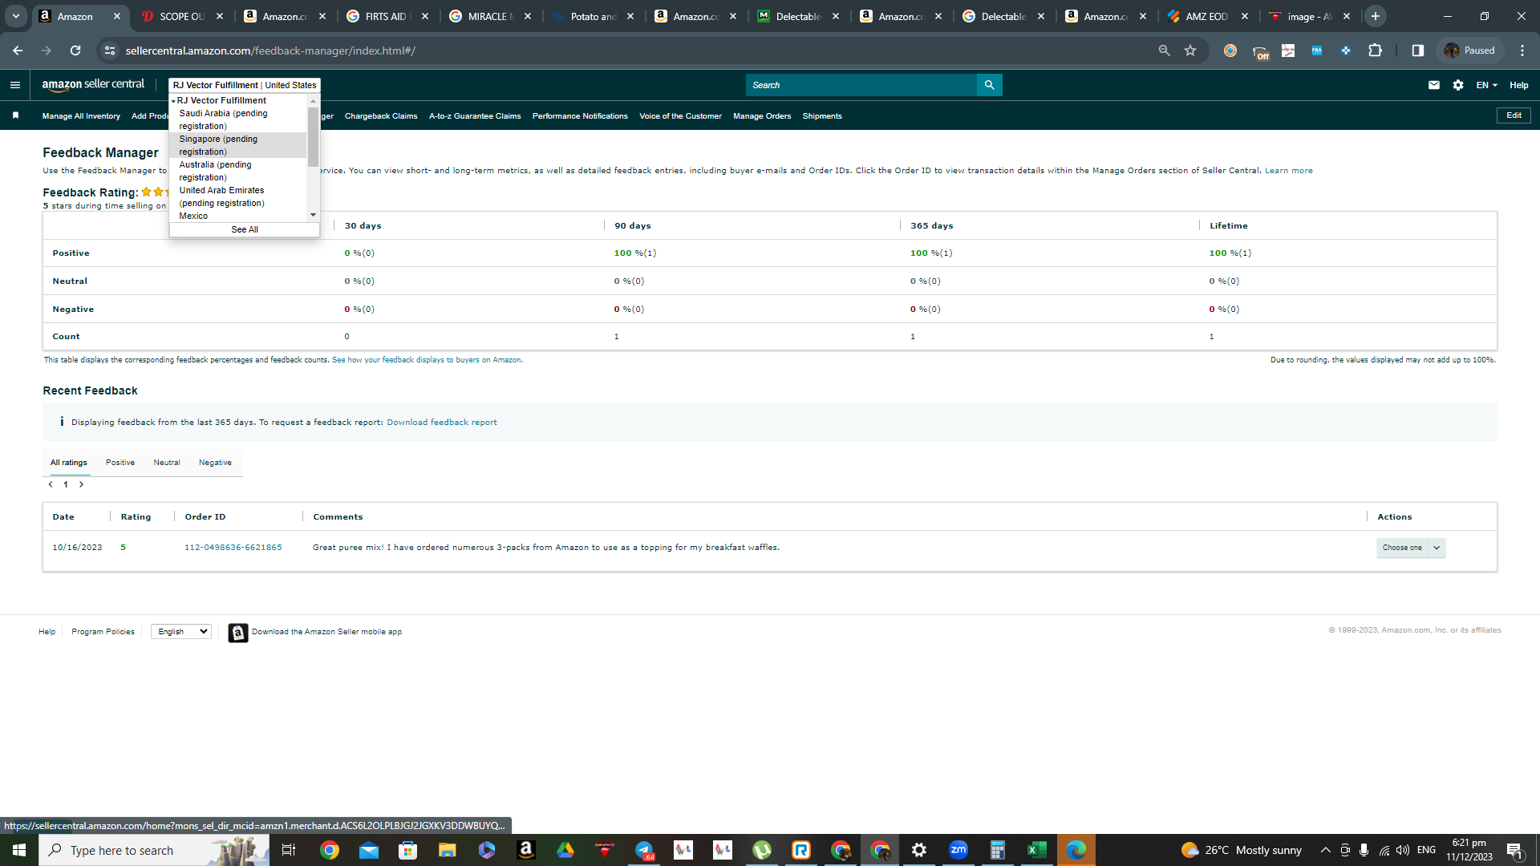The width and height of the screenshot is (1540, 866).
Task: Open Amazon app in taskbar
Action: tap(526, 850)
